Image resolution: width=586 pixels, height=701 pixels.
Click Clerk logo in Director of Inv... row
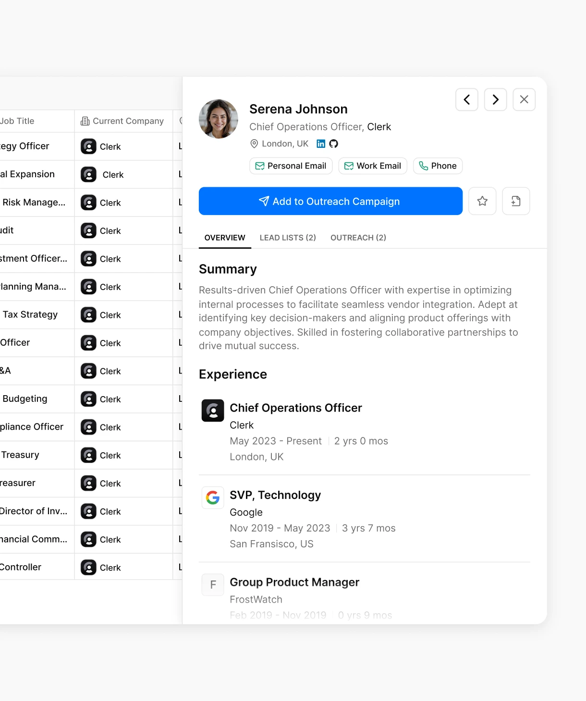(88, 511)
